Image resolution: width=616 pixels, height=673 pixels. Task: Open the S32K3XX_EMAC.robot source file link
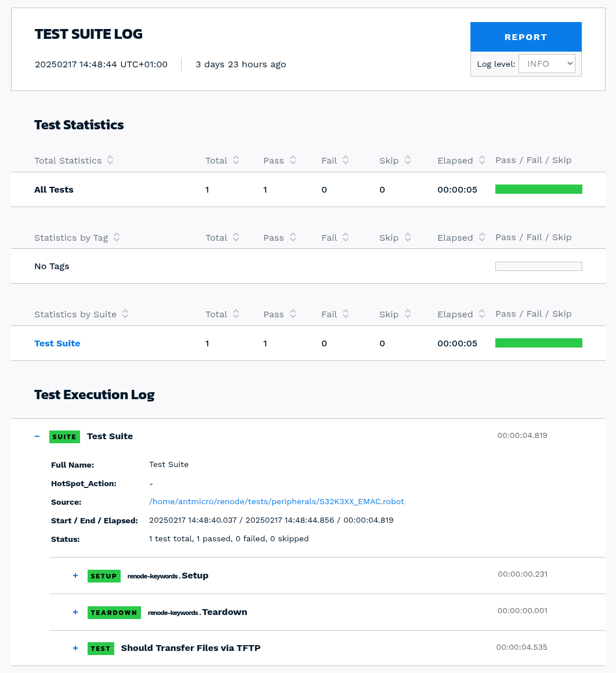point(276,501)
